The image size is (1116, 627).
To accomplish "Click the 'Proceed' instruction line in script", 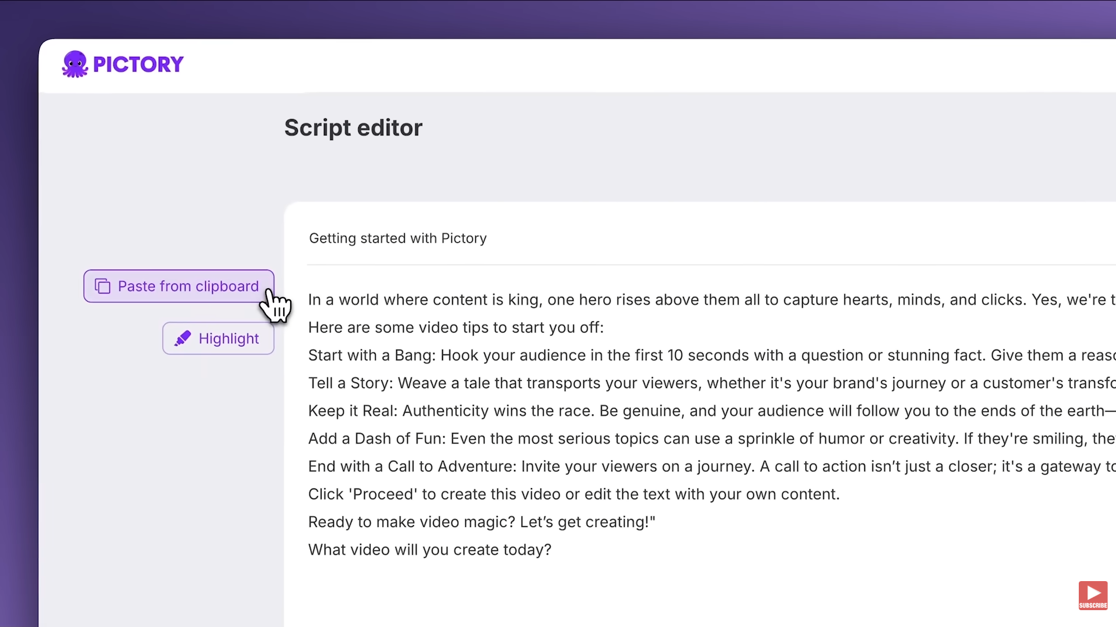I will [x=573, y=495].
